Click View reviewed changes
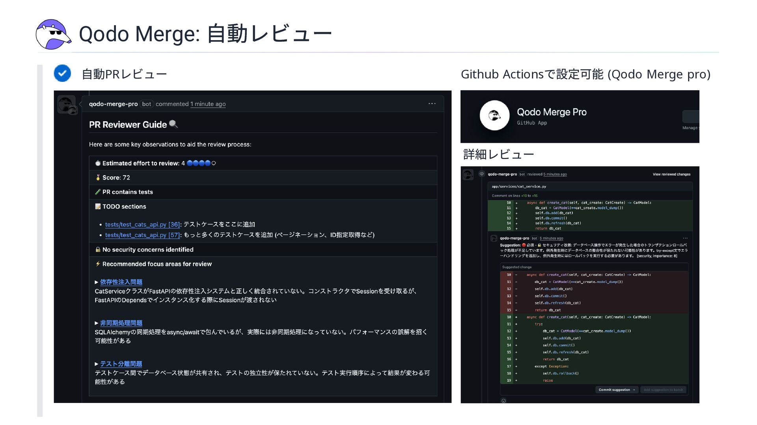 point(671,174)
